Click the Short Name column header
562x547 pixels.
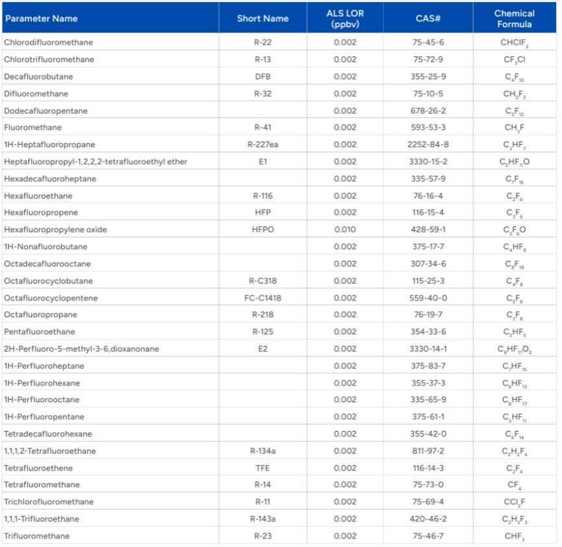[262, 18]
